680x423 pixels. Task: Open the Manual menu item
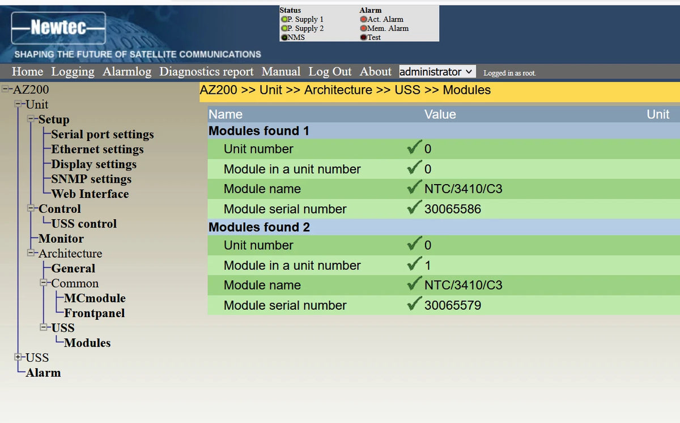(x=281, y=72)
